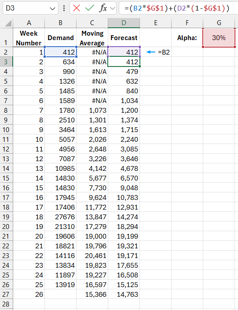Screen dimensions: 238x310
Task: Click inside the formula bar text
Action: pyautogui.click(x=177, y=8)
